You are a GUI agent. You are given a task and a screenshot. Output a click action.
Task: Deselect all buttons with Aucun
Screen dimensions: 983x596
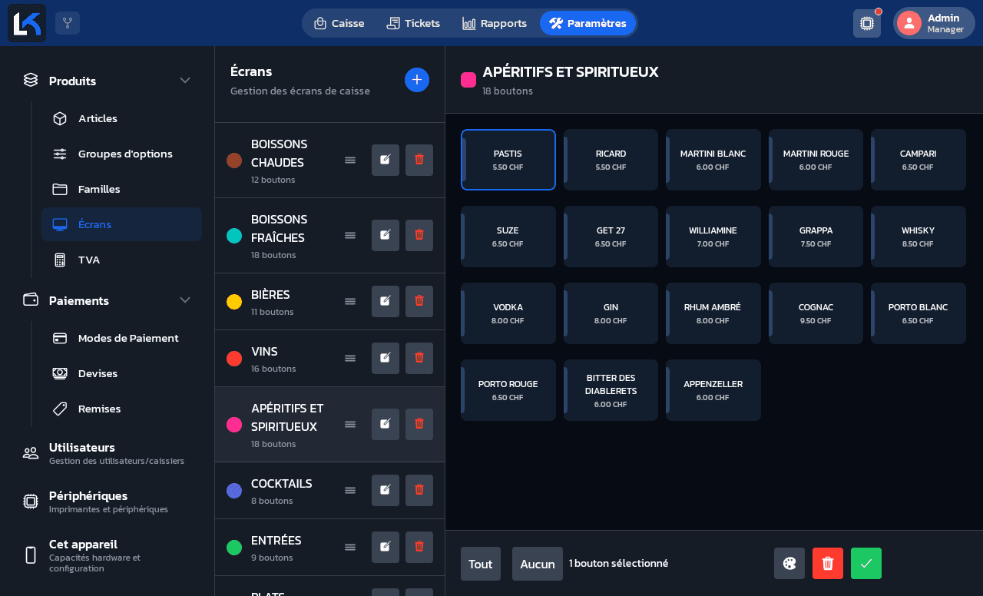(538, 564)
